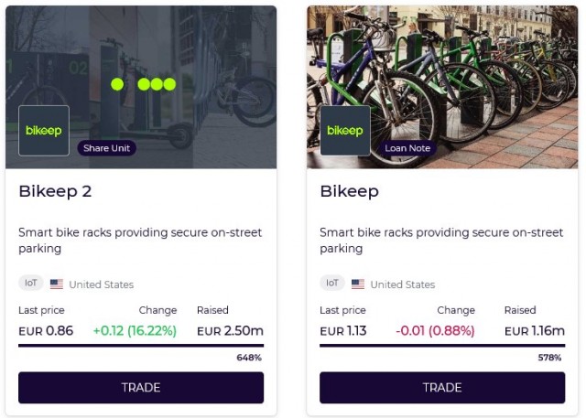The width and height of the screenshot is (586, 418).
Task: Open TRADE for Bikeep 2
Action: 141,388
